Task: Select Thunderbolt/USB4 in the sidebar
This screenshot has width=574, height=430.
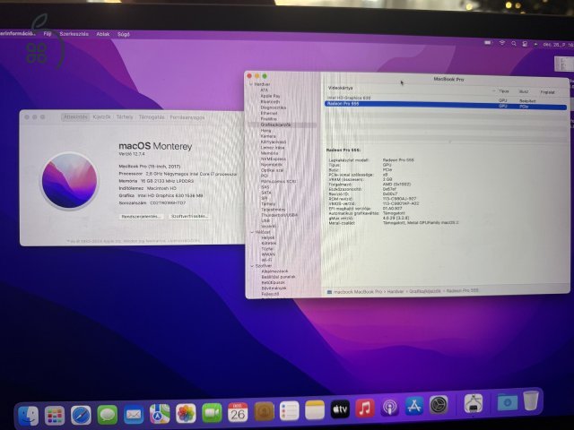Action: (279, 215)
